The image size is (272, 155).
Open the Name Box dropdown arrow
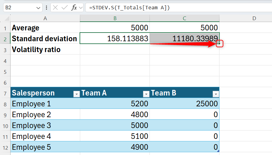[38, 8]
